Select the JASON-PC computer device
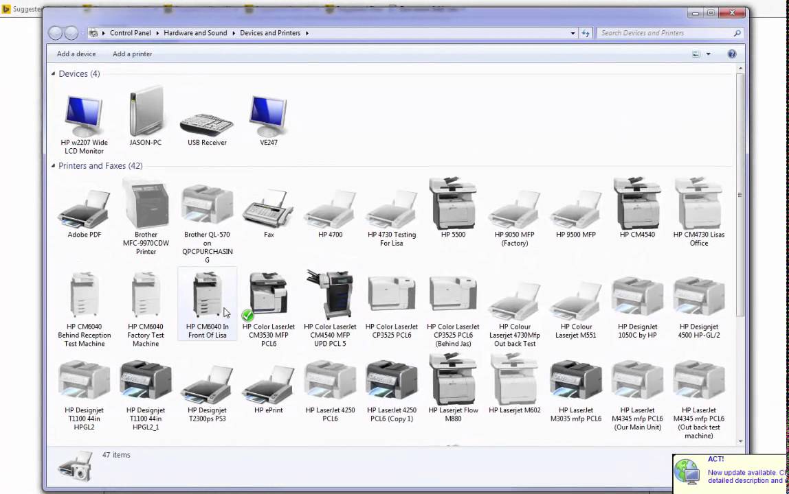Viewport: 789px width, 494px height. click(x=146, y=117)
